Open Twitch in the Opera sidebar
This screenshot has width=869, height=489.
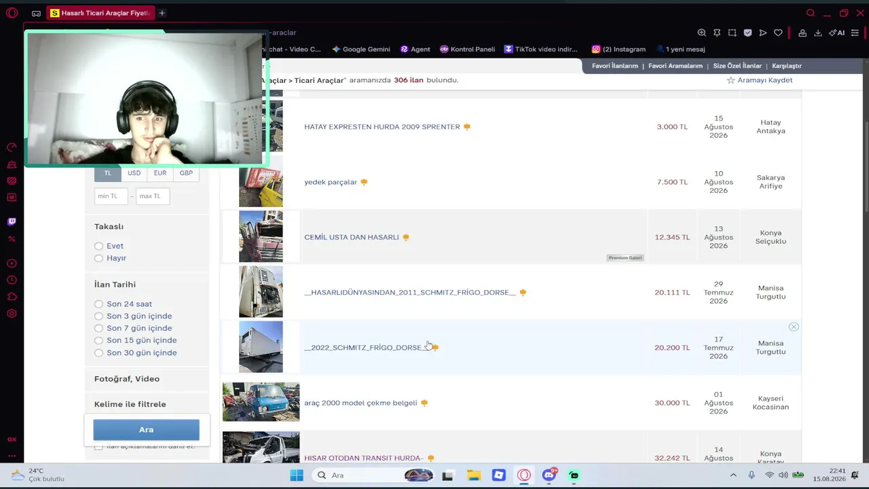[12, 221]
